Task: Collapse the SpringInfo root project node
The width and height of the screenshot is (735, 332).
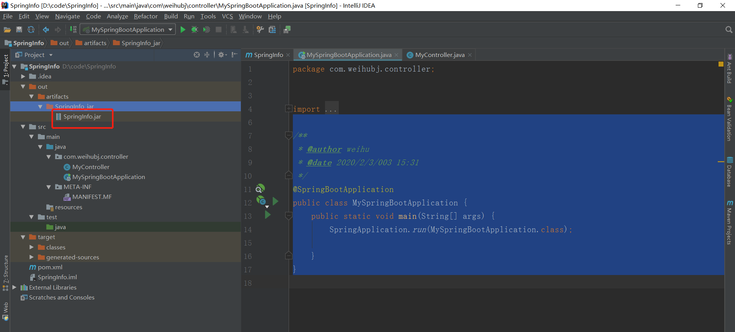Action: [15, 67]
